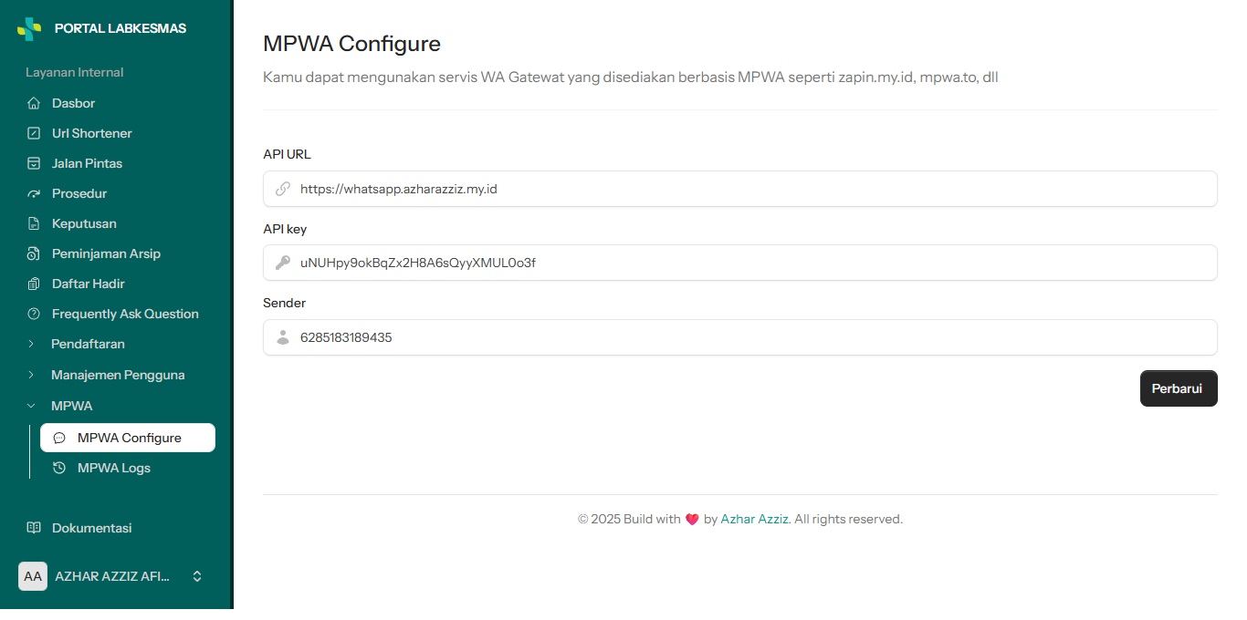The width and height of the screenshot is (1247, 620).
Task: Click the Frequently Ask Question help icon
Action: pos(34,314)
